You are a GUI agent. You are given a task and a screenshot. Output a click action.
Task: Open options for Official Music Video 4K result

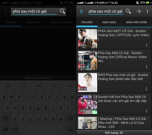[x=146, y=67]
